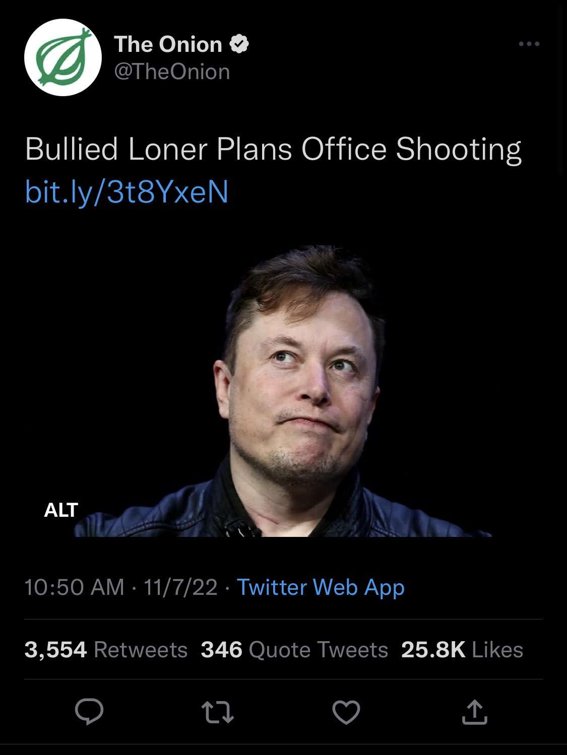Image resolution: width=567 pixels, height=755 pixels.
Task: Like the tweet with the heart icon
Action: [346, 713]
